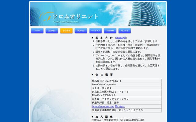The height and width of the screenshot is (122, 196).
Task: Click the 会社概要 section heading
Action: [104, 75]
